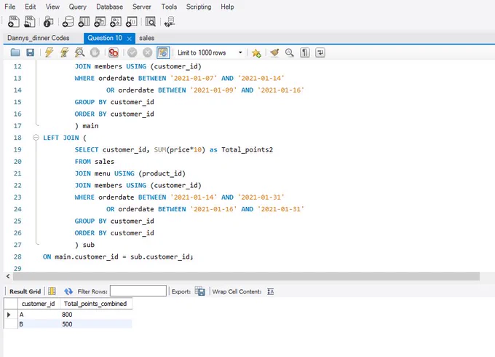Select the Question 10 tab

pyautogui.click(x=105, y=38)
